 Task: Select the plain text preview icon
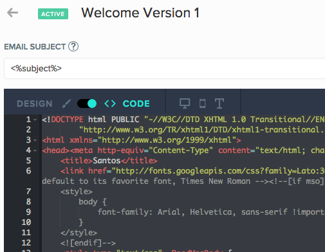(219, 104)
